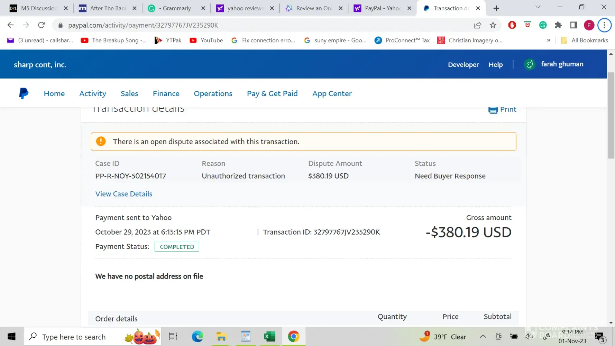Show hidden system tray icons
This screenshot has height=346, width=615.
(x=483, y=337)
